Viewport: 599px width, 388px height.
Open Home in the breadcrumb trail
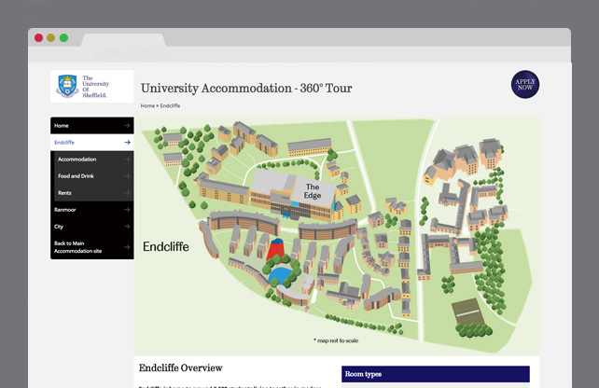pos(147,106)
